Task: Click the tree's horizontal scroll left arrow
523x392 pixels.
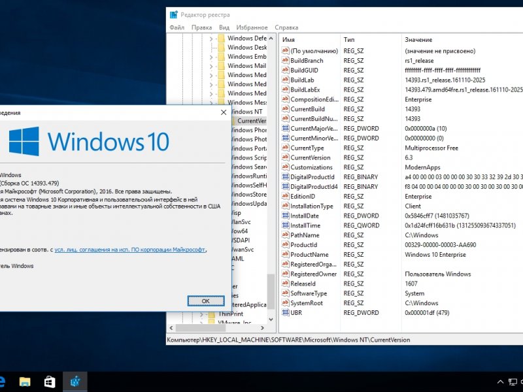Action: pyautogui.click(x=171, y=328)
